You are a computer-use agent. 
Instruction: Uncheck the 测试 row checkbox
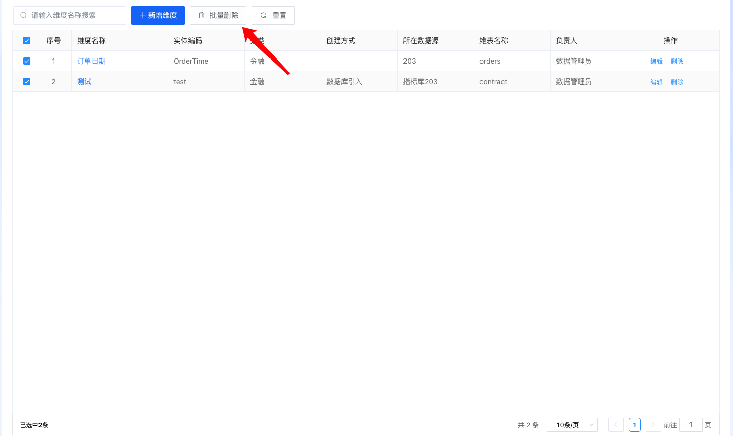[x=27, y=82]
